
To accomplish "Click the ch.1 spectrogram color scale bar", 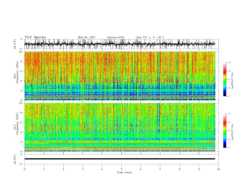I will click(x=225, y=79).
